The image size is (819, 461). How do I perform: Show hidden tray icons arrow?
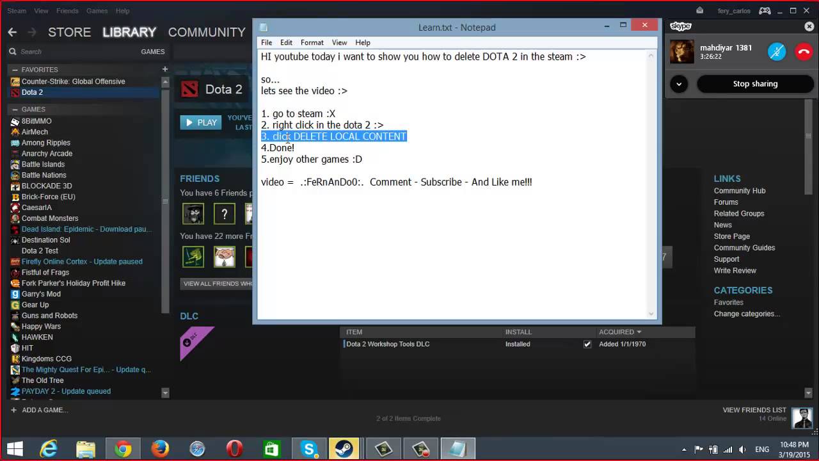[685, 449]
